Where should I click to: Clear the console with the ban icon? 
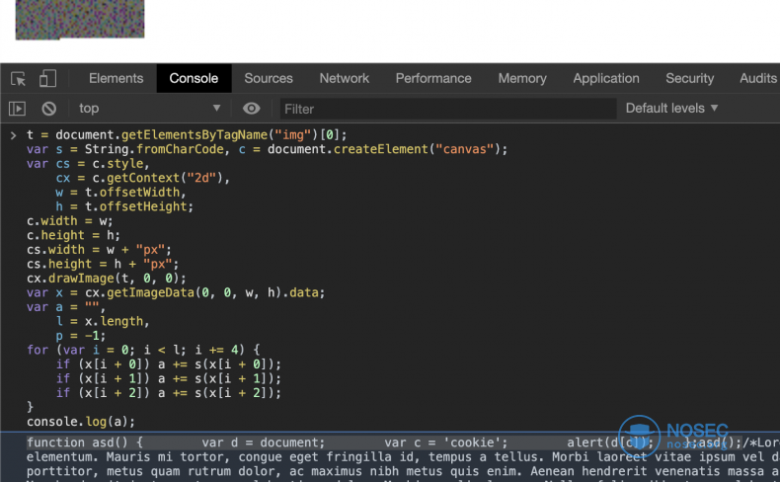(x=48, y=109)
